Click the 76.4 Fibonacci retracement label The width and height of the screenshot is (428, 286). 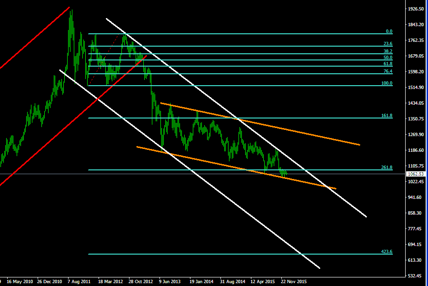click(x=388, y=71)
